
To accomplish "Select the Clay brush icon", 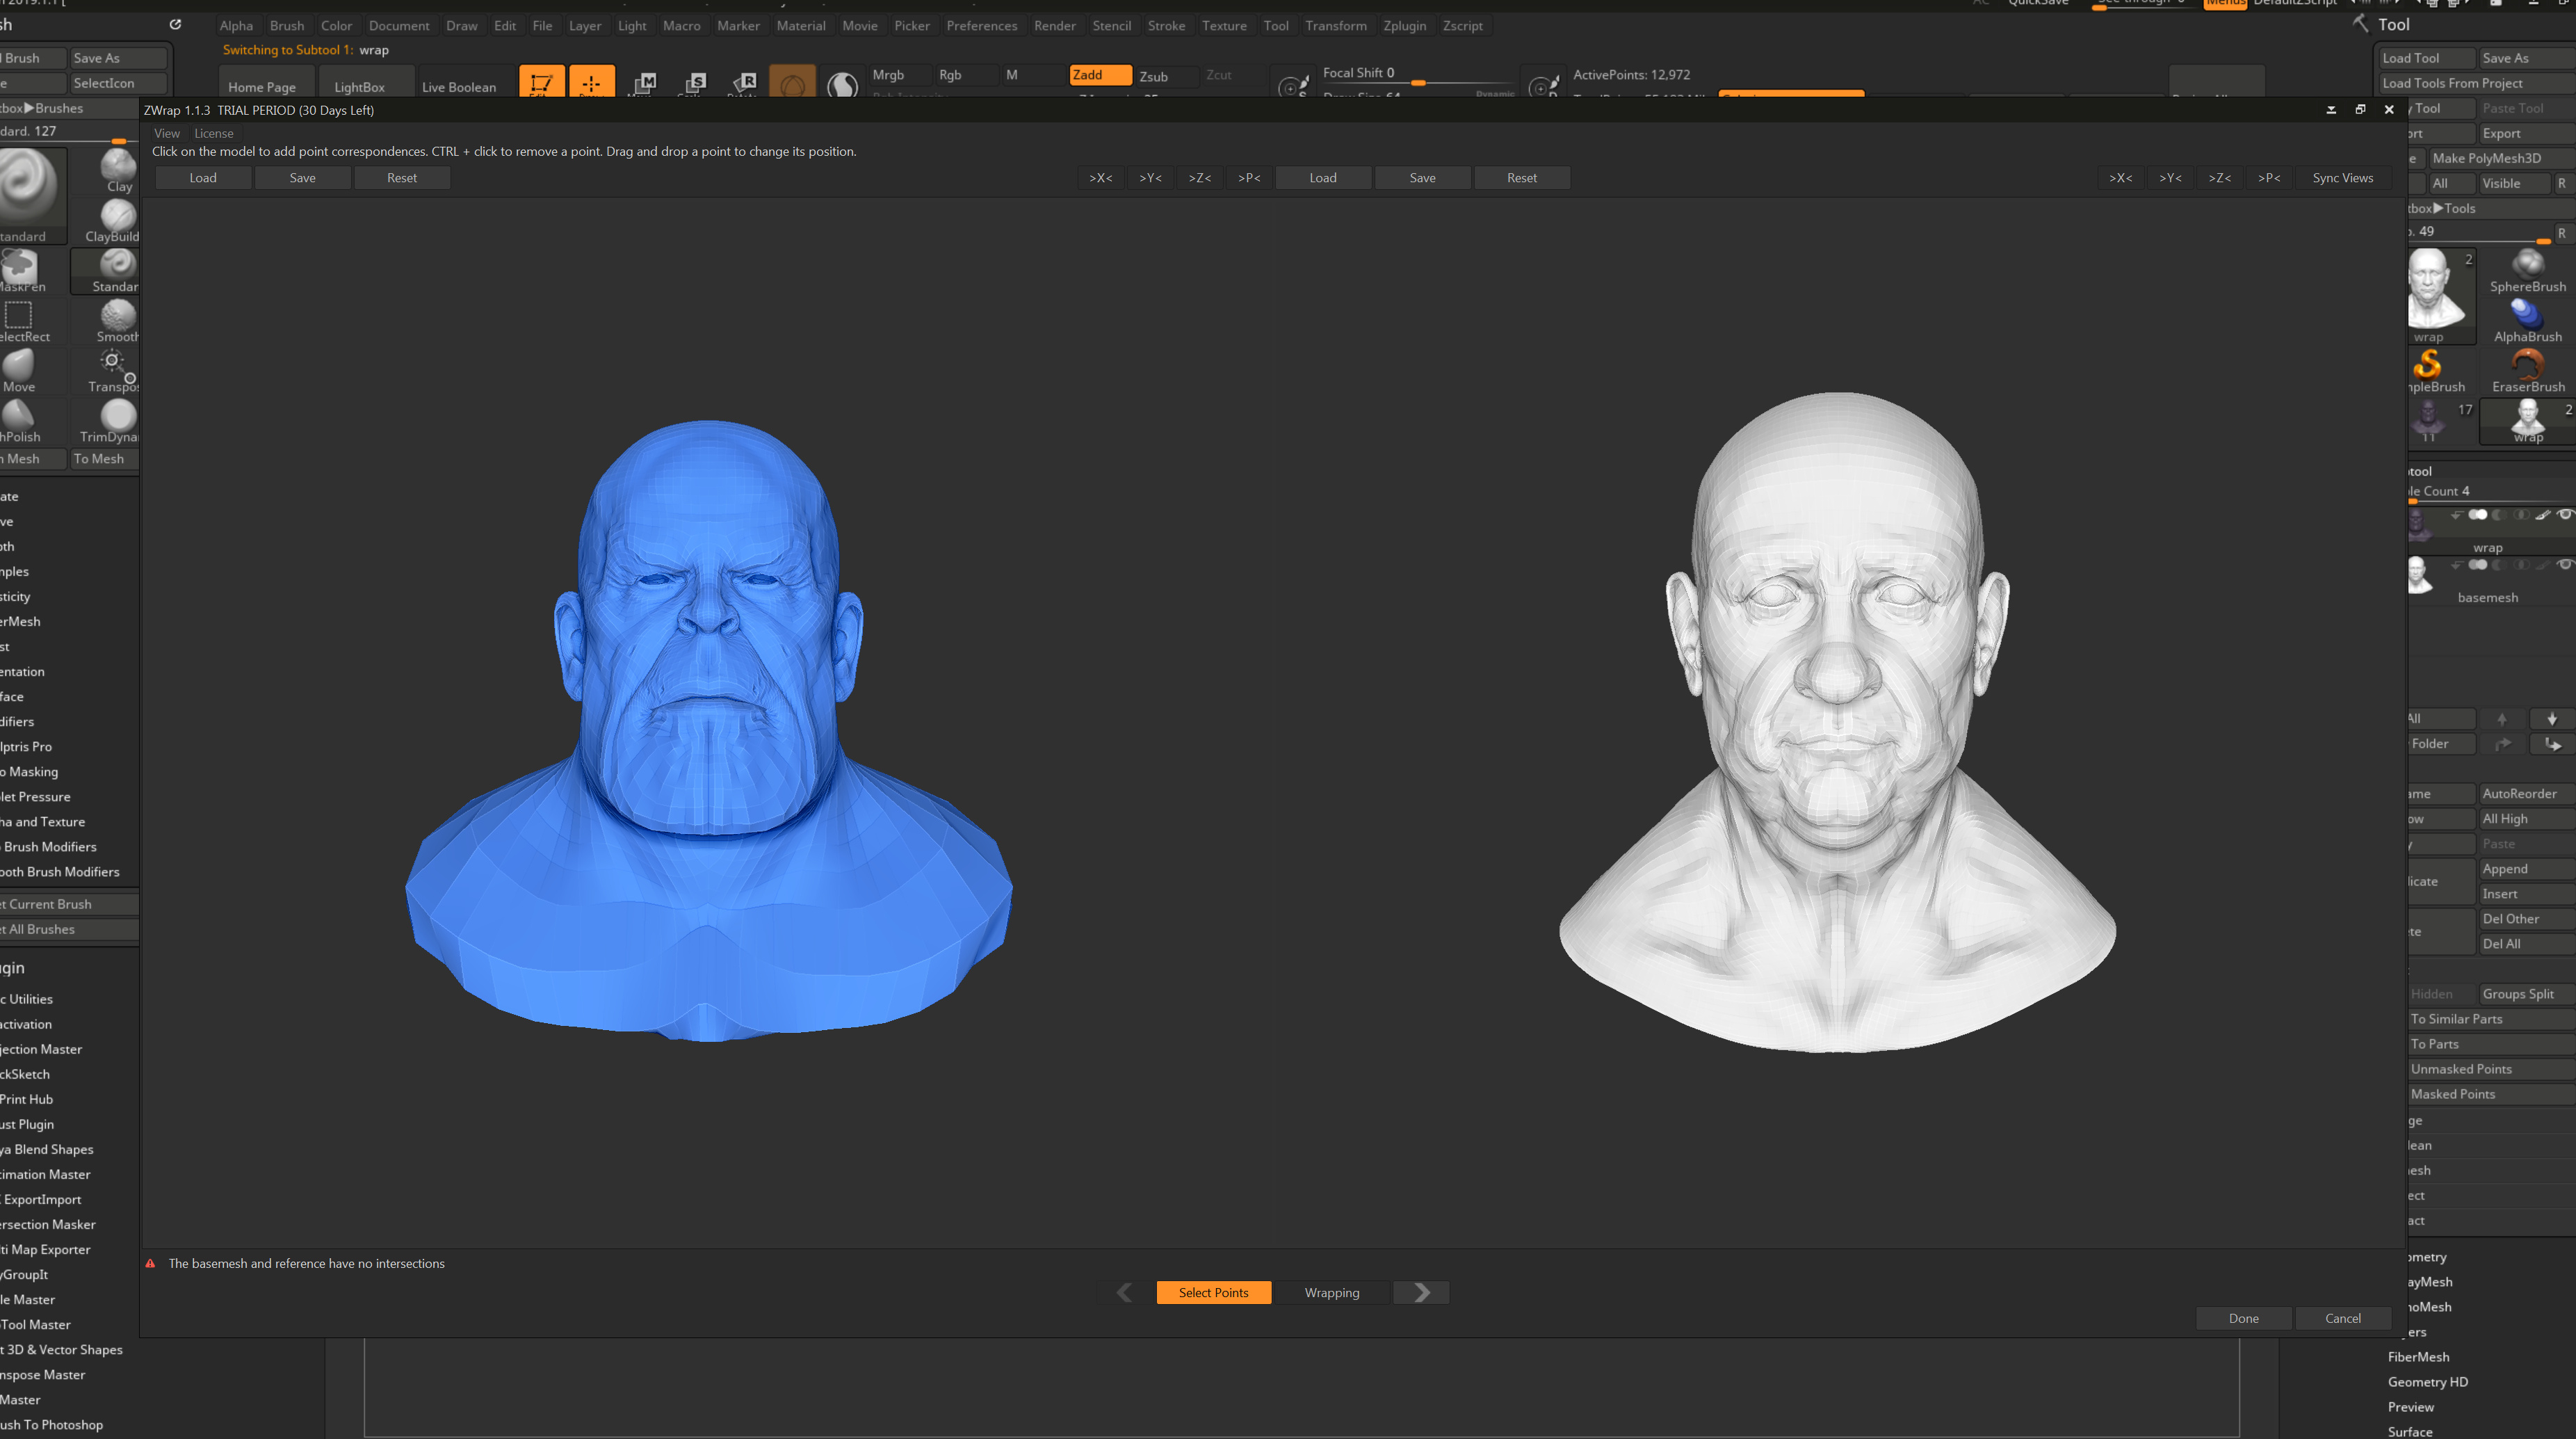I will tap(118, 166).
